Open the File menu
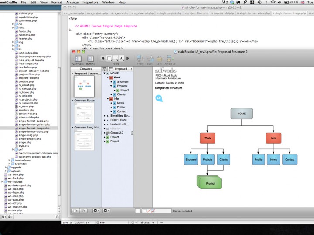 click(24, 3)
